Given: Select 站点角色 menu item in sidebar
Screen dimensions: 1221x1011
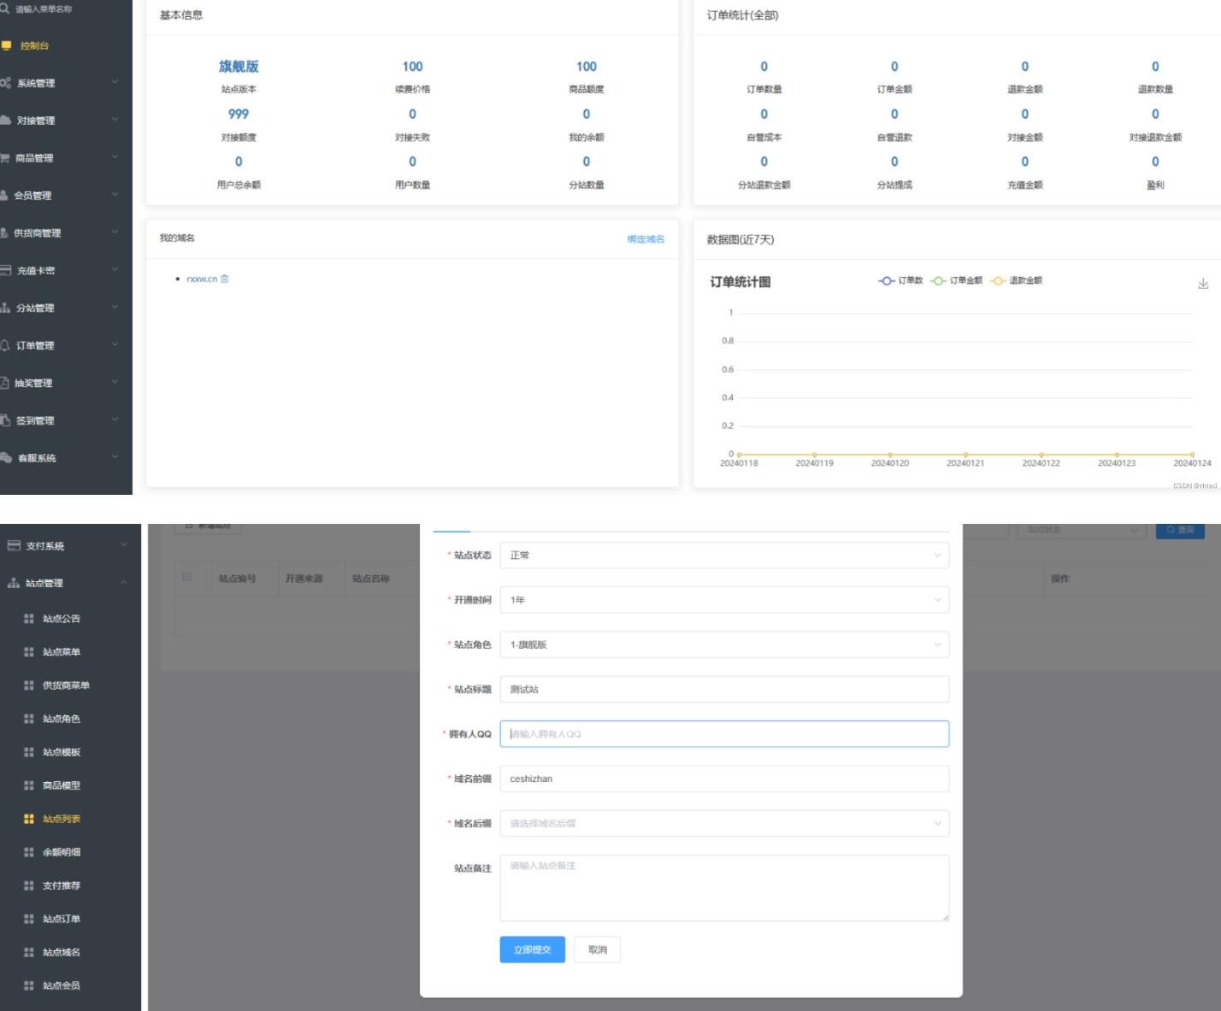Looking at the screenshot, I should coord(62,719).
